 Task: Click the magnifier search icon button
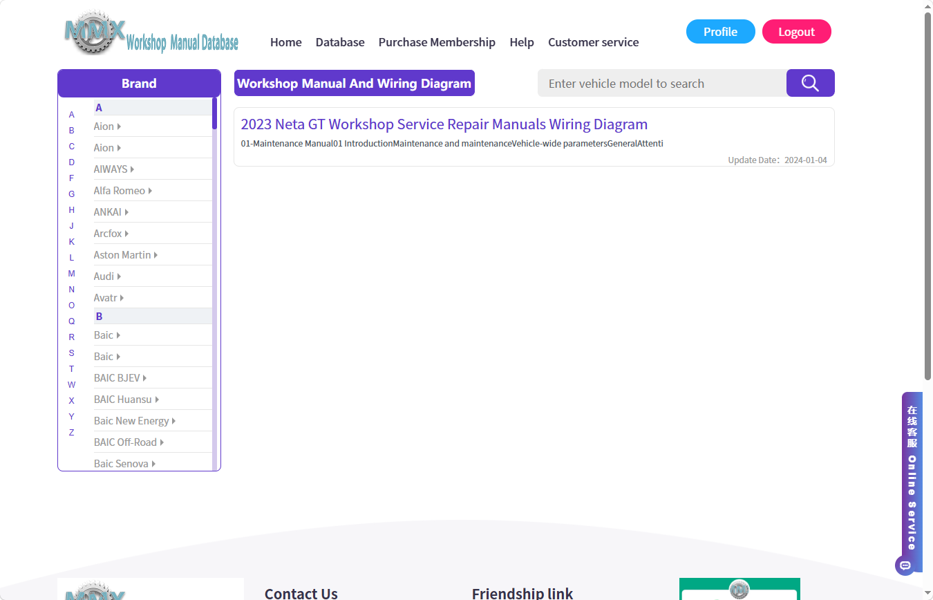click(810, 83)
